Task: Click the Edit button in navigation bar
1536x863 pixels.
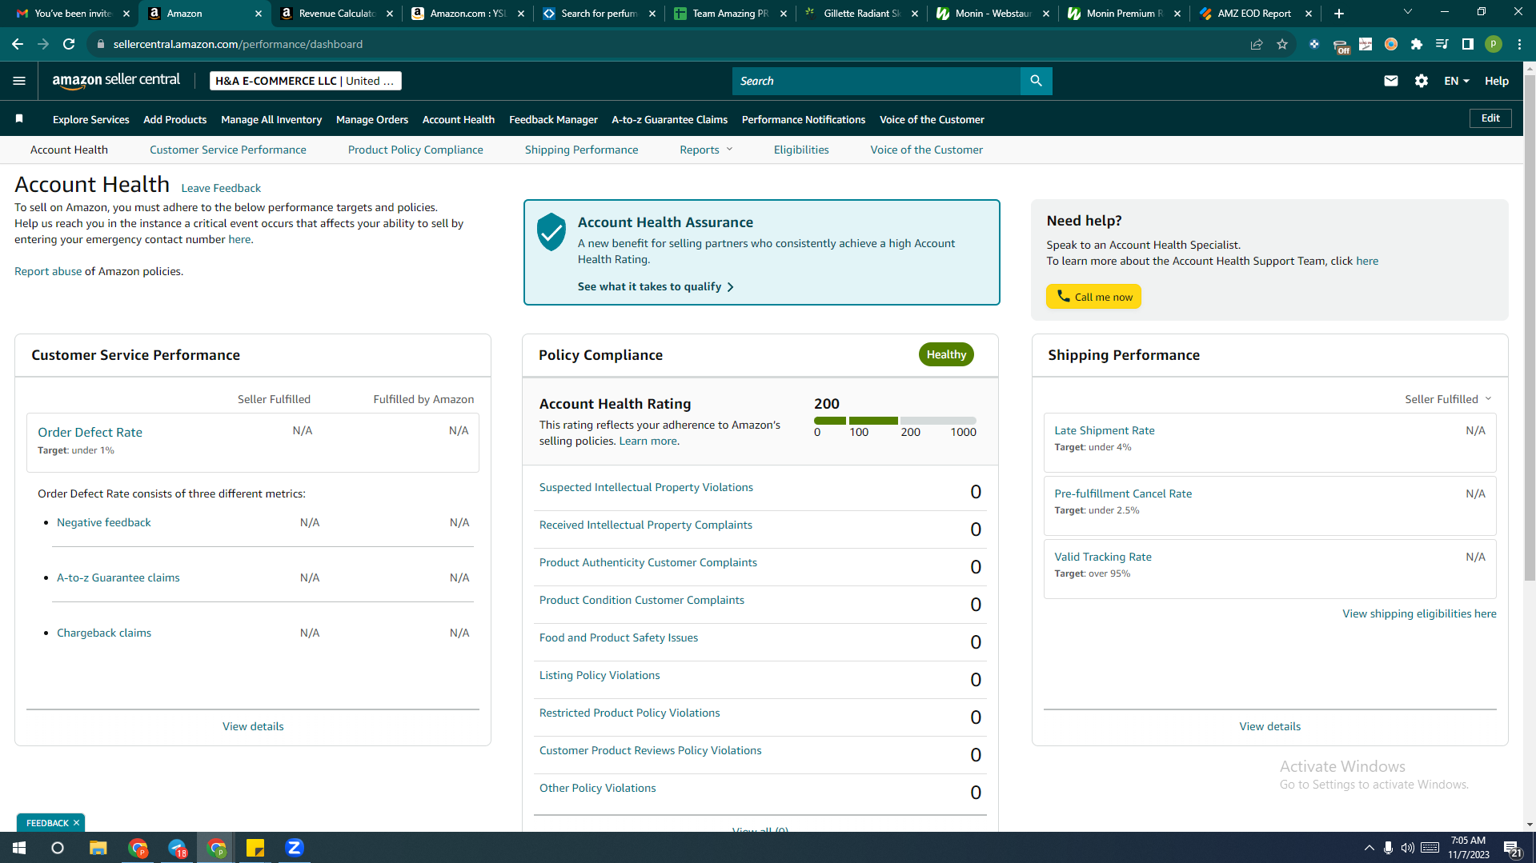Action: tap(1490, 118)
